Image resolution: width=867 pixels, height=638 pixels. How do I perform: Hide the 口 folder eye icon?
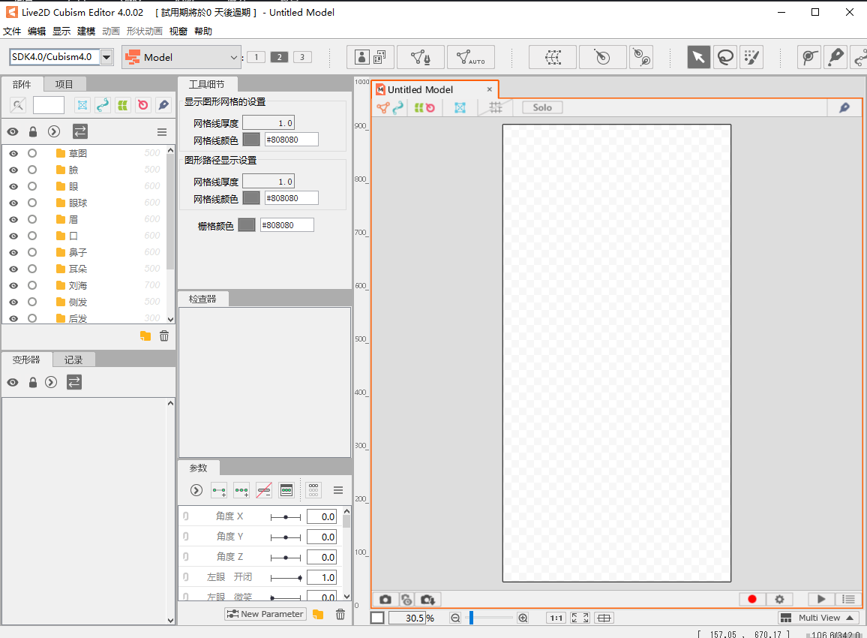click(13, 236)
